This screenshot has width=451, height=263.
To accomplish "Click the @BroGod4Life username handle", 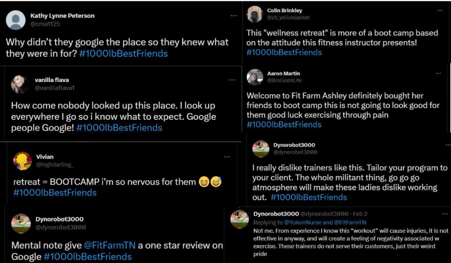I will pos(285,81).
